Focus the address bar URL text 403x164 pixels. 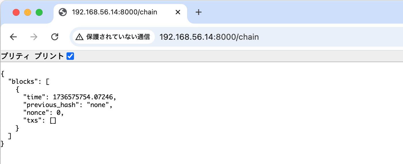click(x=209, y=37)
